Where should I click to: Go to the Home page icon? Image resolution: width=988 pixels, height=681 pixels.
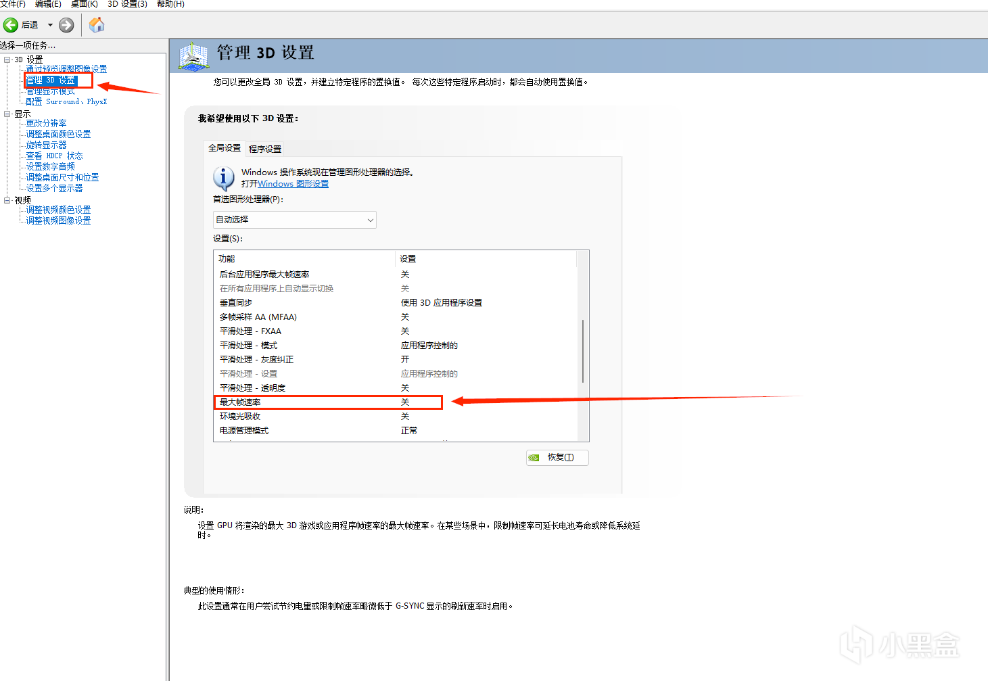tap(97, 25)
